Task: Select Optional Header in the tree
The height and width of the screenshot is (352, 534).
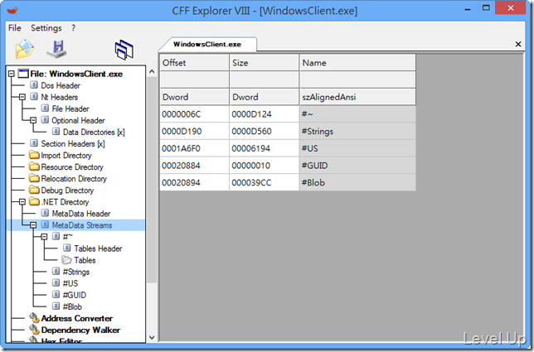Action: click(x=78, y=120)
